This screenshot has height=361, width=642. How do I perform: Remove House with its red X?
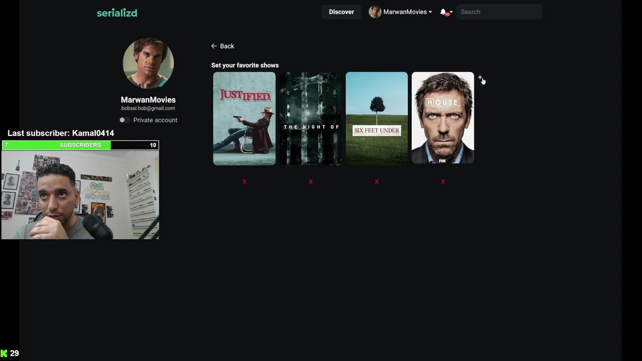pos(443,182)
